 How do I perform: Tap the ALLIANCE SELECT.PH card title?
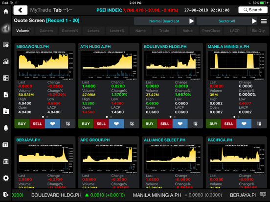(x=165, y=140)
